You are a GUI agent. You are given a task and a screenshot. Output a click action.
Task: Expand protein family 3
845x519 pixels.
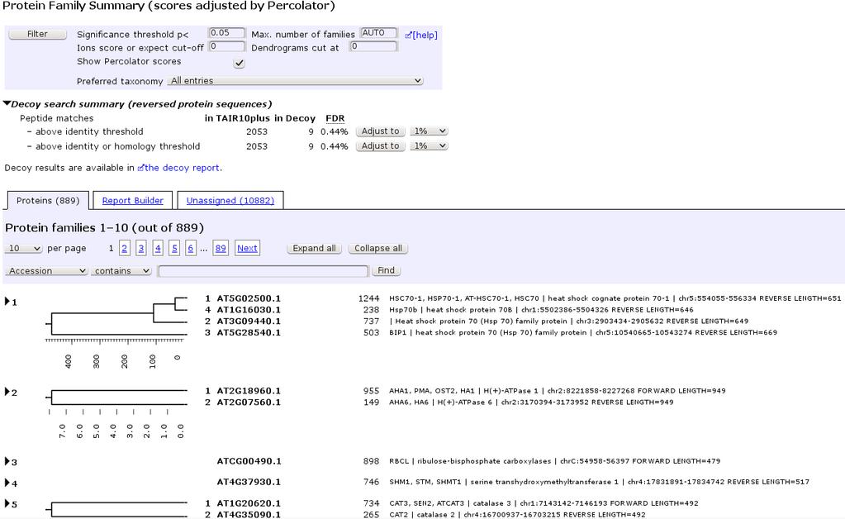(7, 461)
